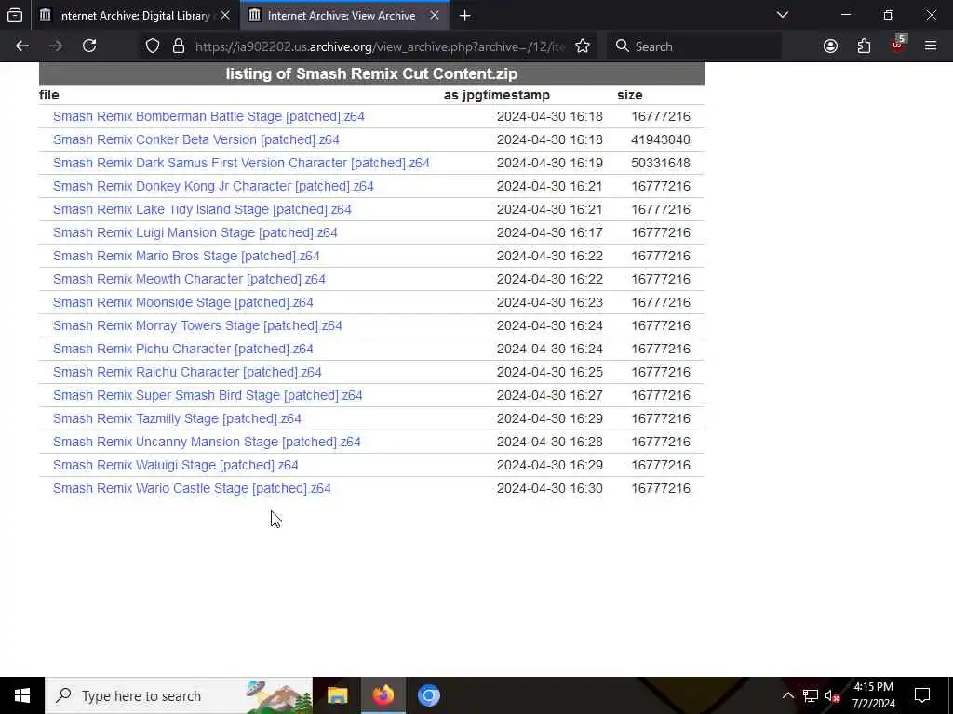Switch to Firefox in the taskbar
This screenshot has height=714, width=953.
[383, 695]
